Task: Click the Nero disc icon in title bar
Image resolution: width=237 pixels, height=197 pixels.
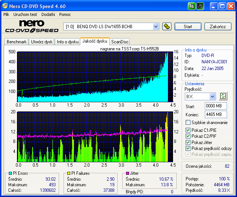Action: point(5,6)
